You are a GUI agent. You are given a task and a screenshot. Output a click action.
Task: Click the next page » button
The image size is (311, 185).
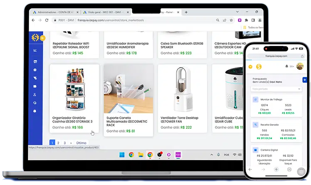click(71, 143)
